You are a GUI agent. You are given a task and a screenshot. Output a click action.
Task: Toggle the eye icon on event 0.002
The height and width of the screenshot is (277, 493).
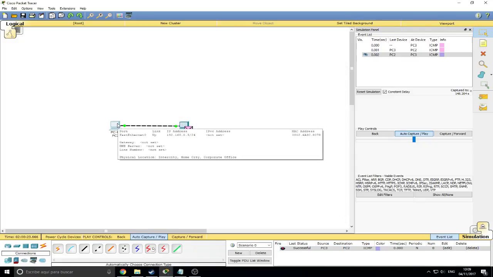click(x=365, y=55)
